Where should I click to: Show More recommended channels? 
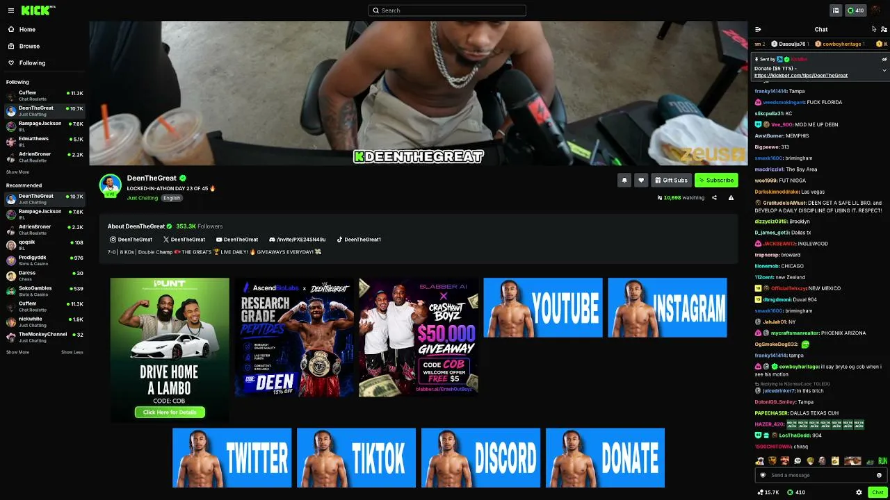point(17,352)
